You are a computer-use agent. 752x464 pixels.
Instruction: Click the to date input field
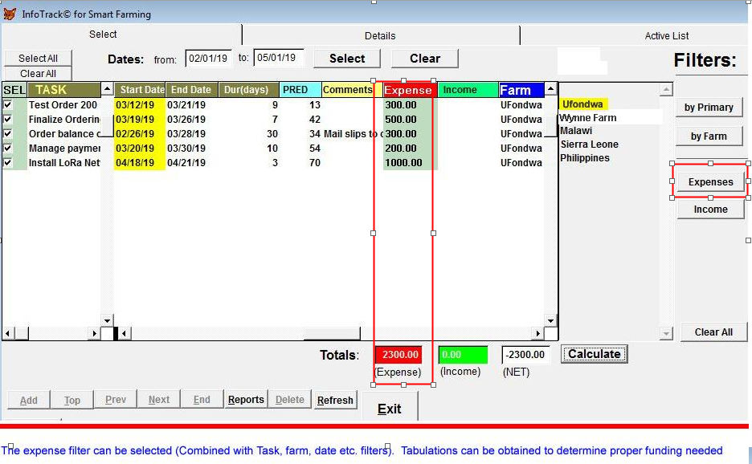[278, 58]
